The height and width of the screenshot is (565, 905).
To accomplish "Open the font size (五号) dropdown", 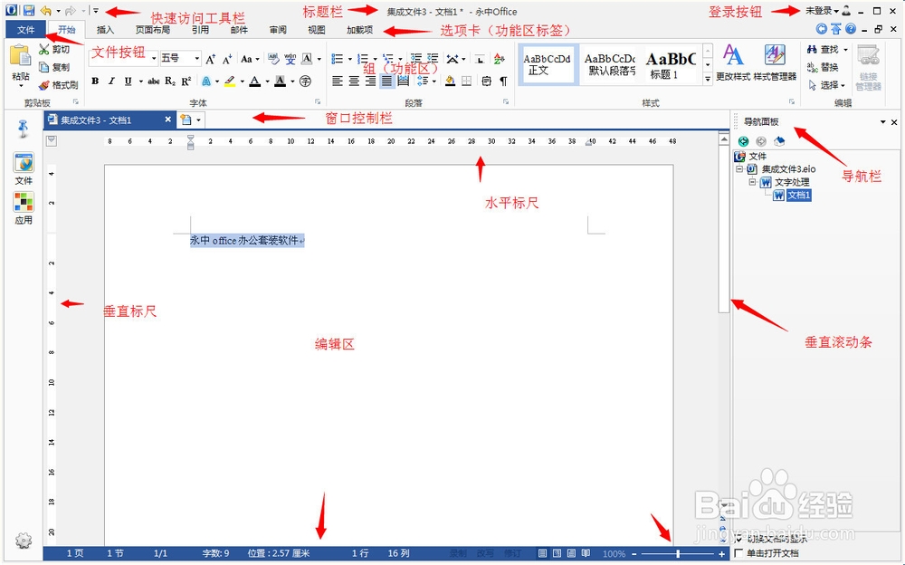I will coord(196,58).
